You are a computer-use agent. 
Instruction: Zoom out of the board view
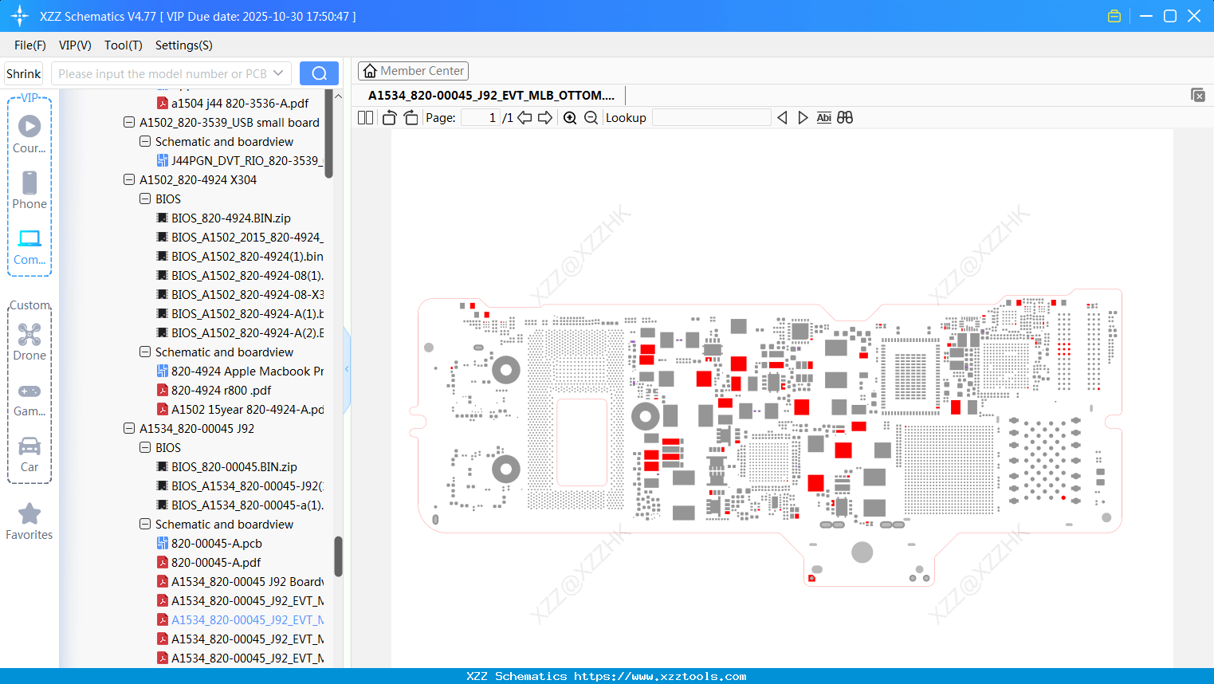point(591,118)
